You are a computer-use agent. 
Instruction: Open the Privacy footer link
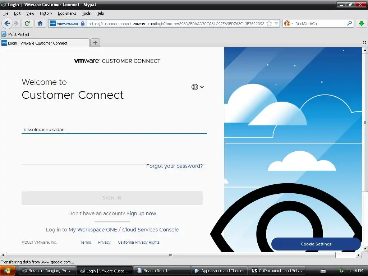tap(104, 242)
